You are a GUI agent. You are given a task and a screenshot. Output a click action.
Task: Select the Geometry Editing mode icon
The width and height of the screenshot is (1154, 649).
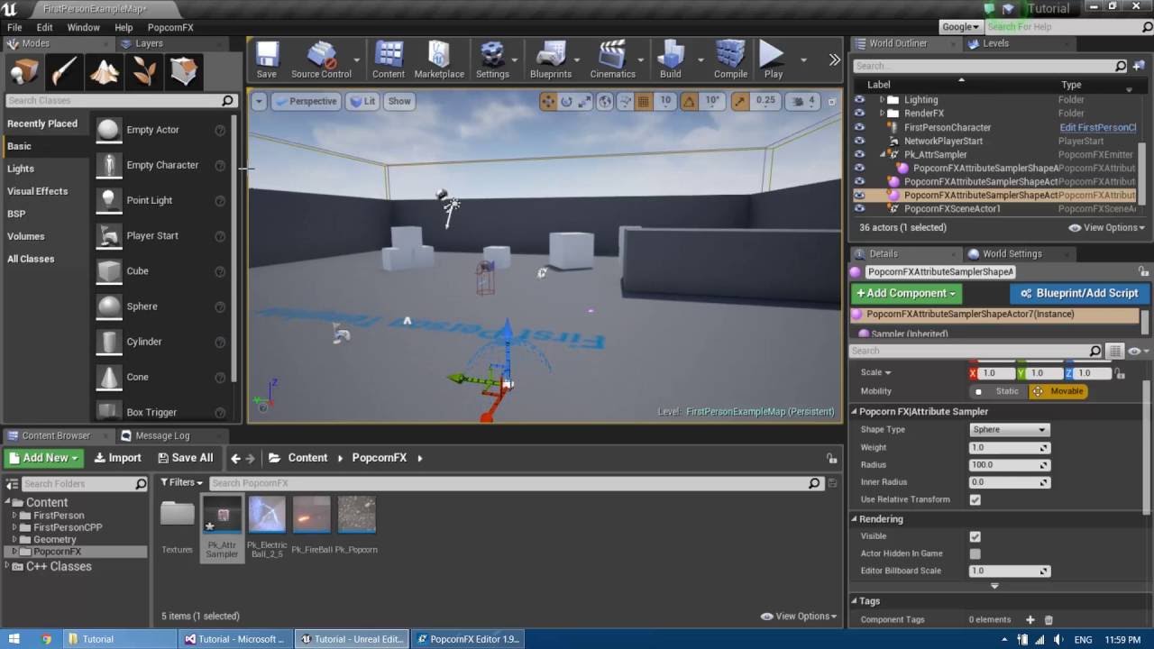coord(183,72)
